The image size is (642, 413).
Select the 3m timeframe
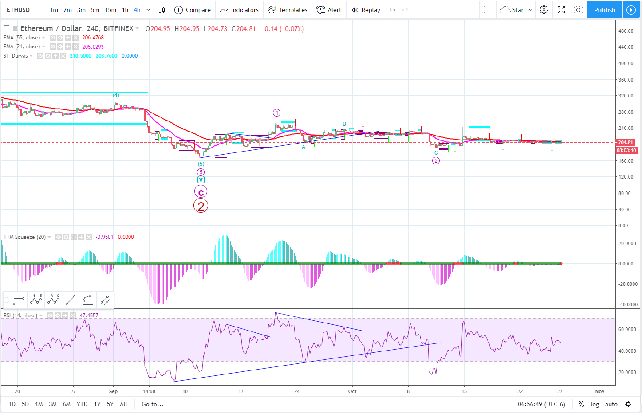coord(81,10)
